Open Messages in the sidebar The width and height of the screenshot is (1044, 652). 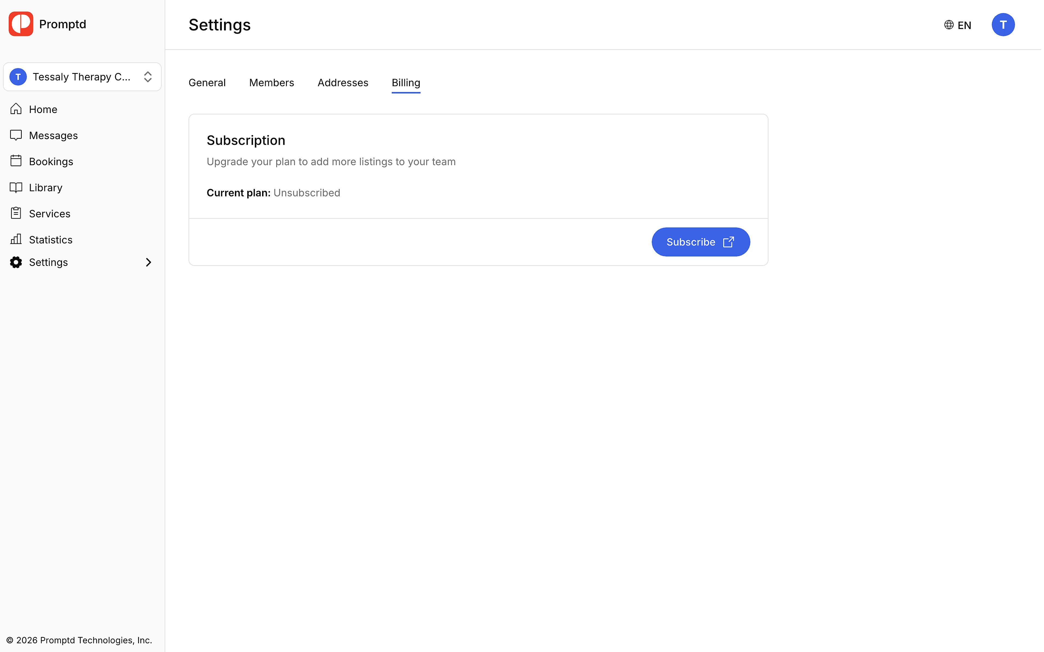(82, 135)
